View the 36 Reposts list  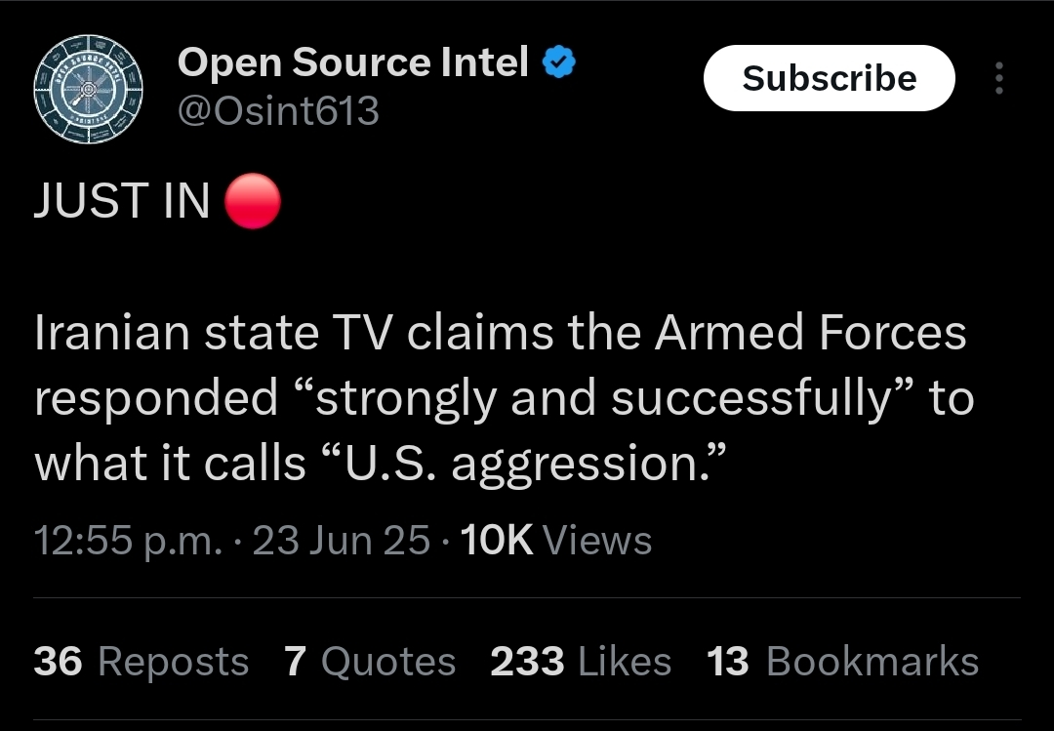click(142, 661)
